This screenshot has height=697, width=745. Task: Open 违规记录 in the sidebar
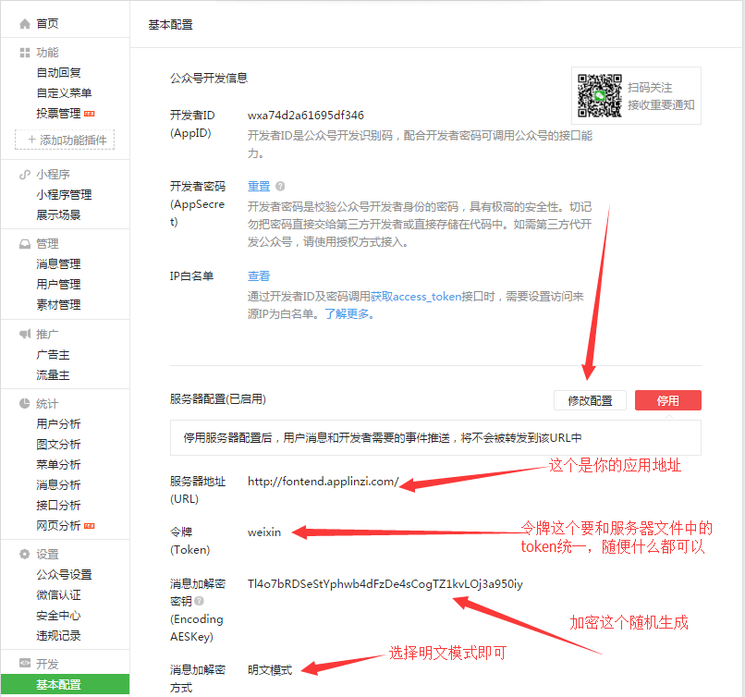coord(58,636)
